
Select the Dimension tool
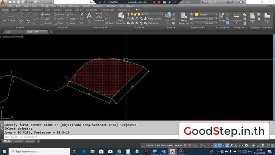tap(98, 17)
